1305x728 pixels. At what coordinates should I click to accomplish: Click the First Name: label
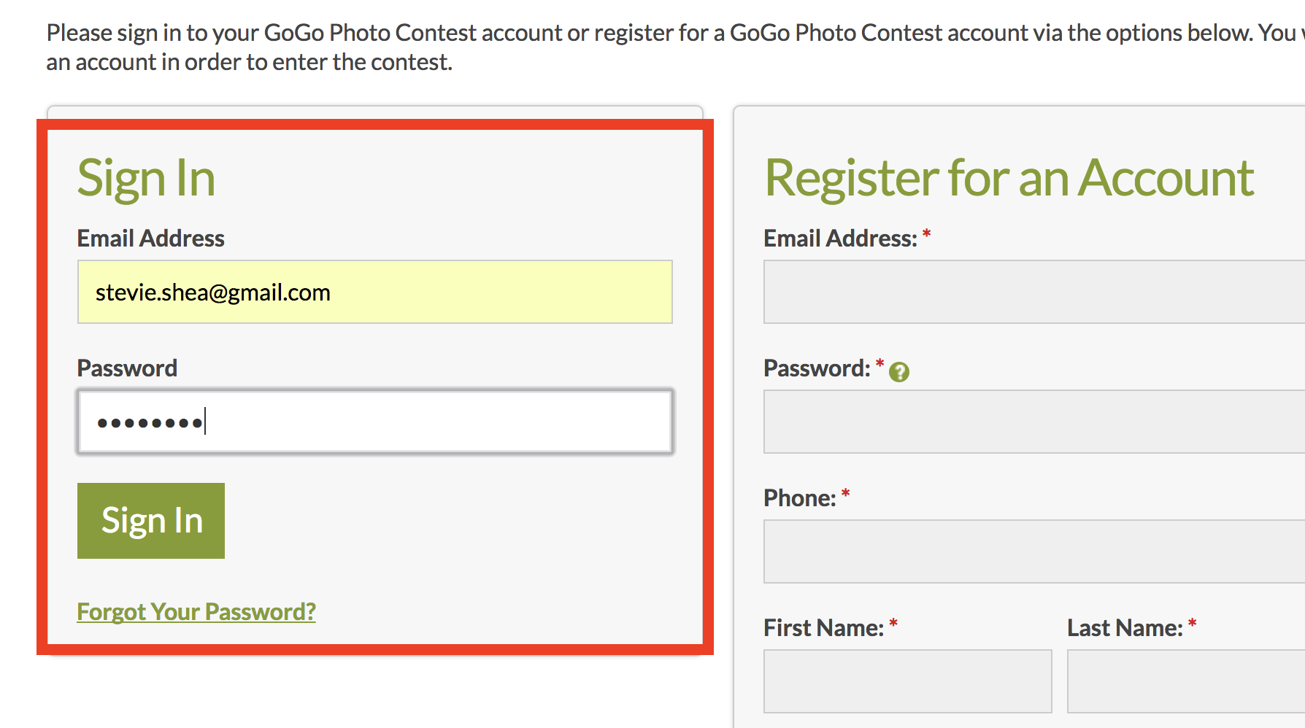point(824,628)
